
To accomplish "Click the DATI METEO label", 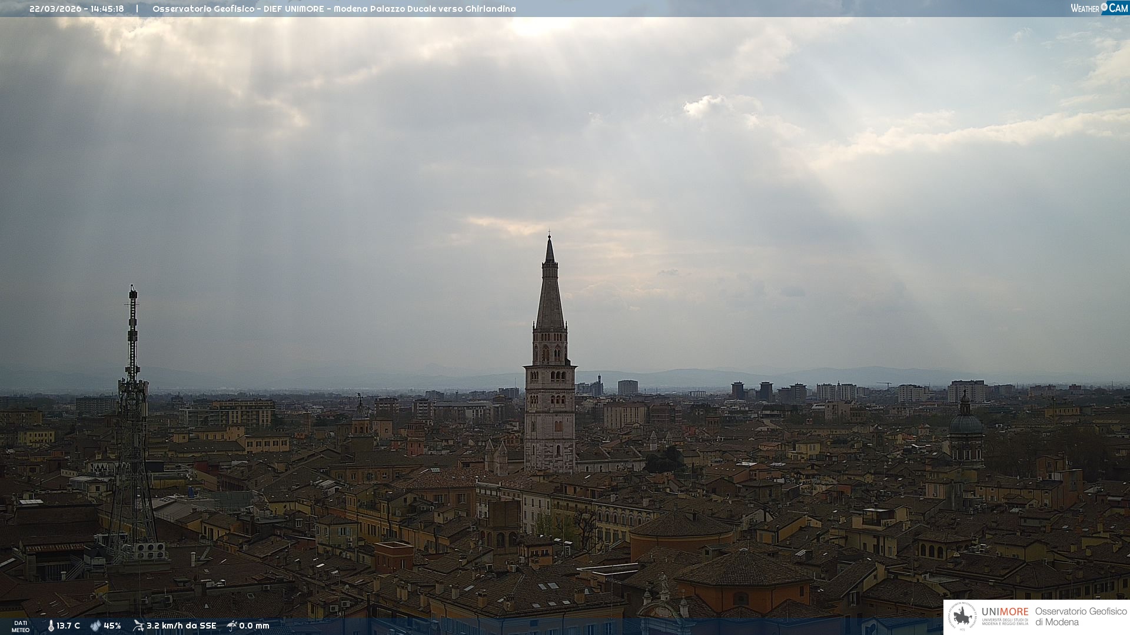I will [21, 626].
